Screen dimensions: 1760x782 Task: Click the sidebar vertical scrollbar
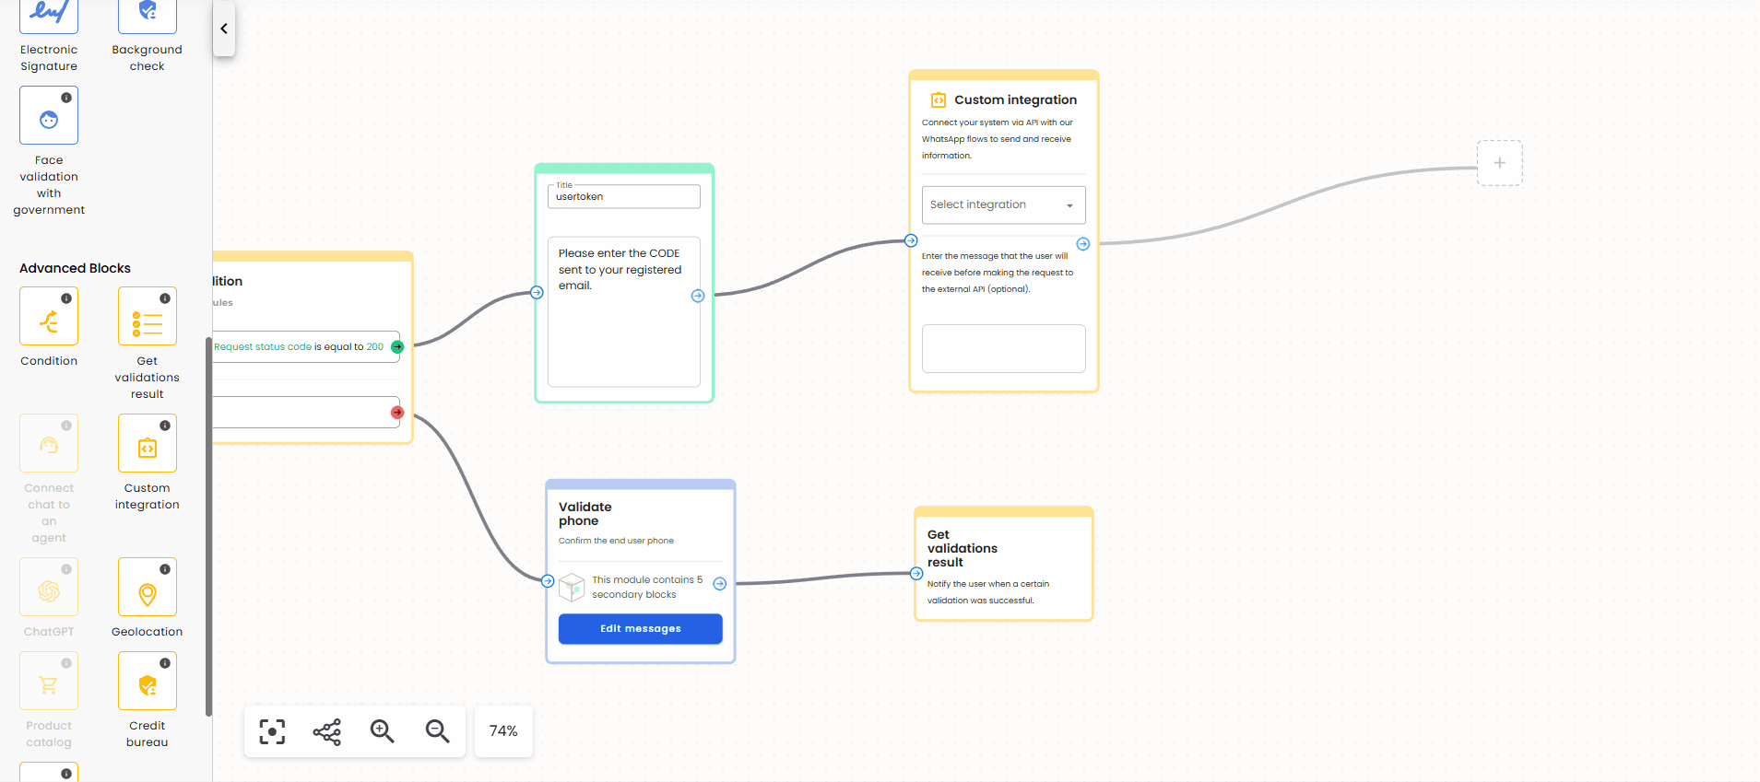point(208,525)
